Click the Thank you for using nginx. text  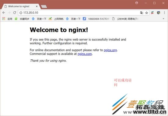(48, 61)
